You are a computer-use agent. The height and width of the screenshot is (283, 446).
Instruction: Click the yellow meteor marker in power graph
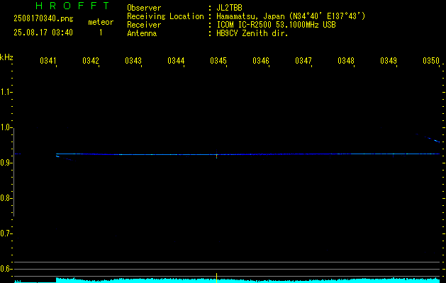click(x=217, y=278)
